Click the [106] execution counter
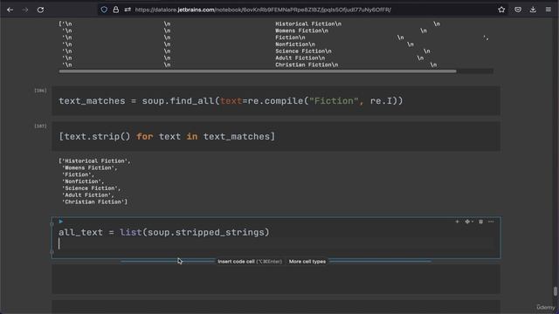Image resolution: width=559 pixels, height=314 pixels. click(40, 91)
